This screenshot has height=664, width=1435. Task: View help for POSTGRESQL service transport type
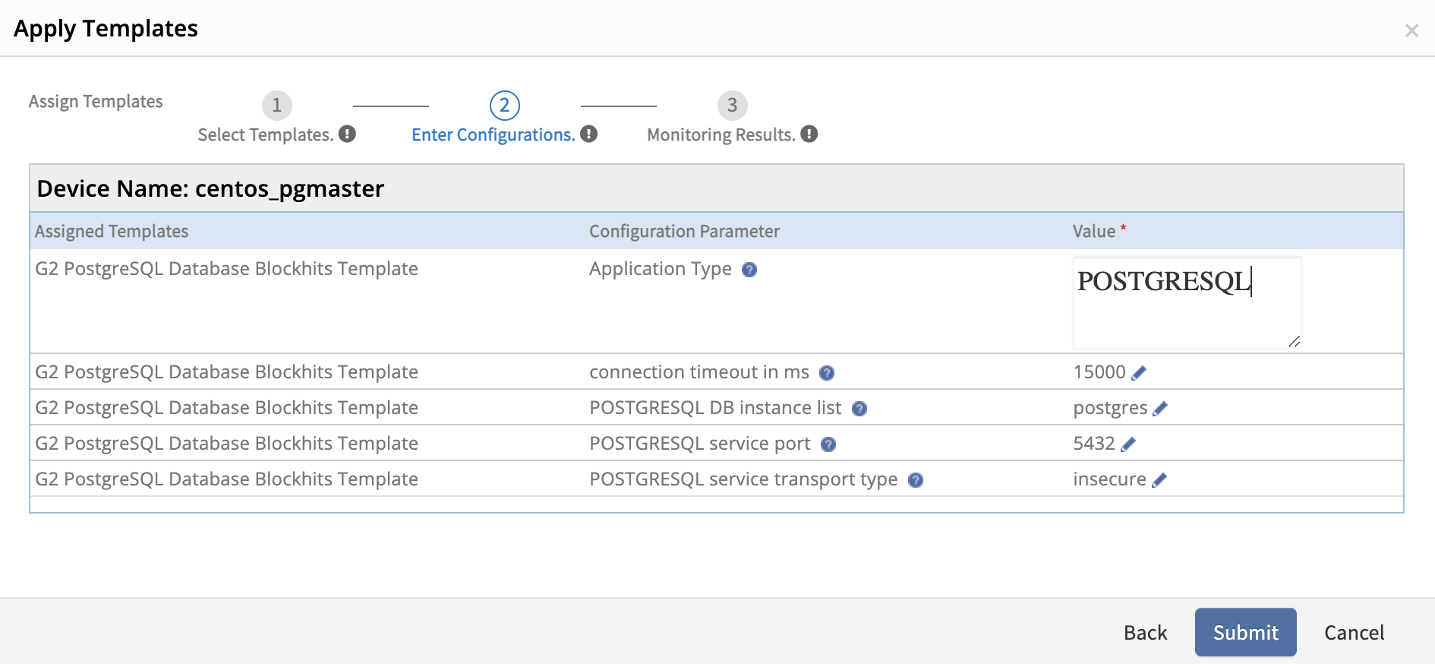click(915, 480)
